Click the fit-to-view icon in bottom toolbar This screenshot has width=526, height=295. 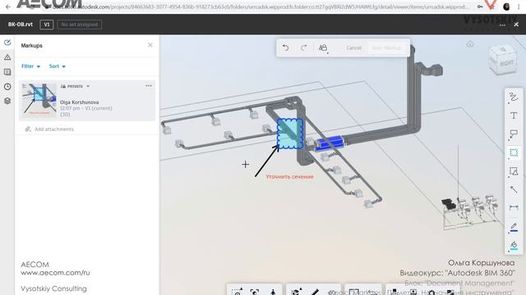click(x=254, y=292)
